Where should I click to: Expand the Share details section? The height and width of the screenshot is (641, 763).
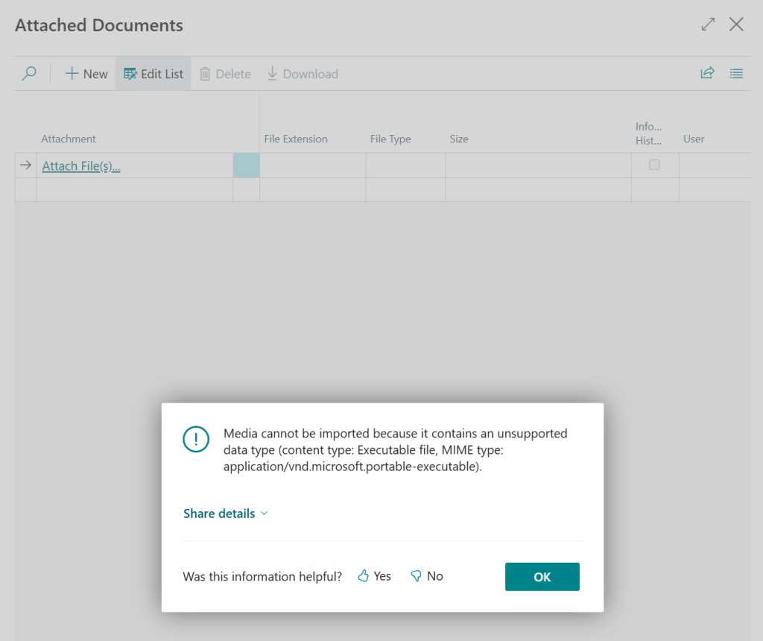click(x=225, y=514)
